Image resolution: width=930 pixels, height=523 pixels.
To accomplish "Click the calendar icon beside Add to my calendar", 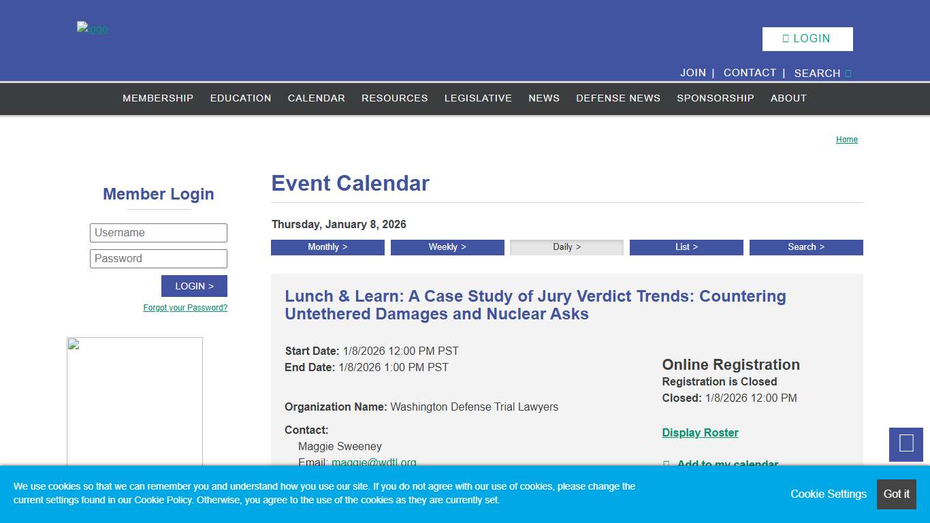I will [667, 464].
